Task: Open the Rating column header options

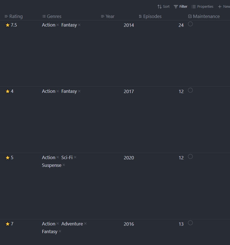Action: [14, 16]
